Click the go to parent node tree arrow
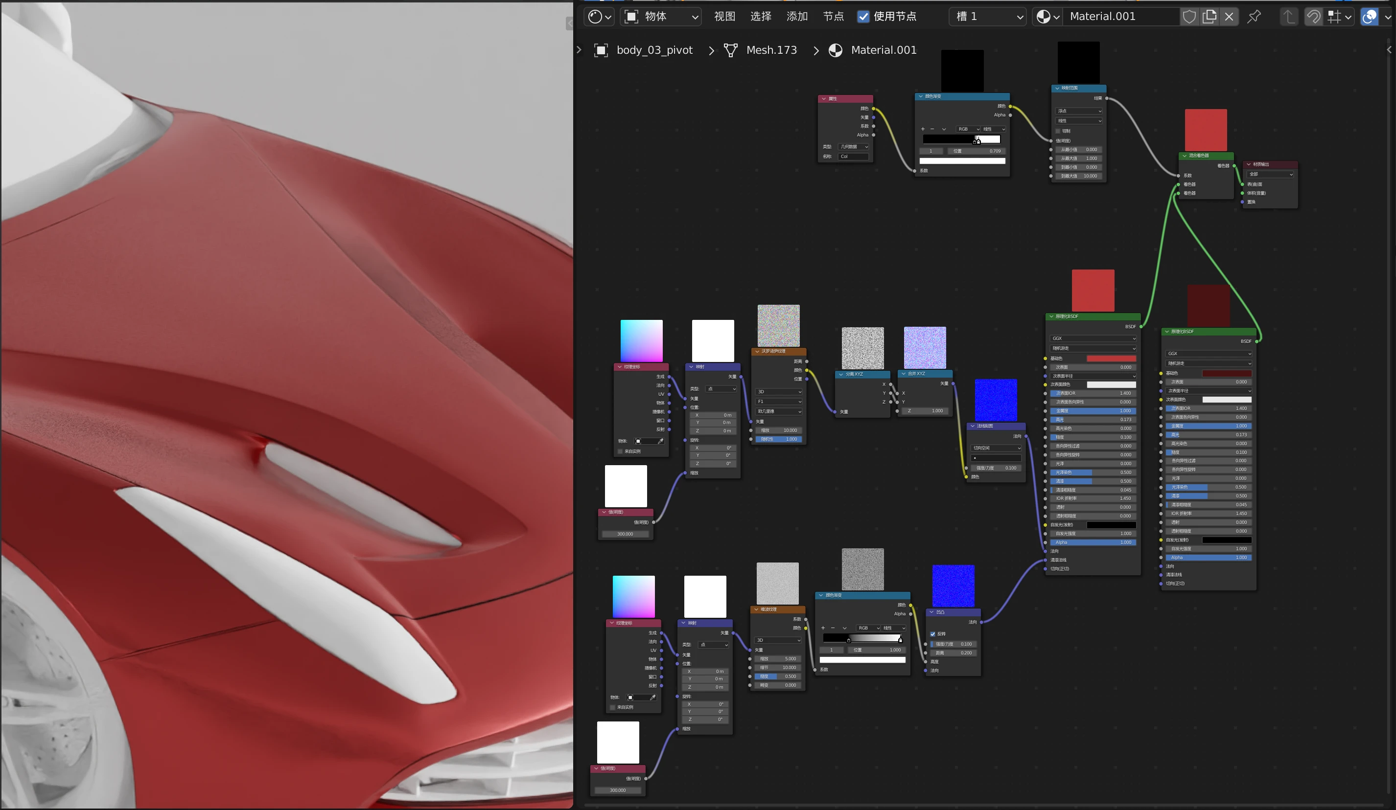The width and height of the screenshot is (1396, 810). (x=1289, y=17)
